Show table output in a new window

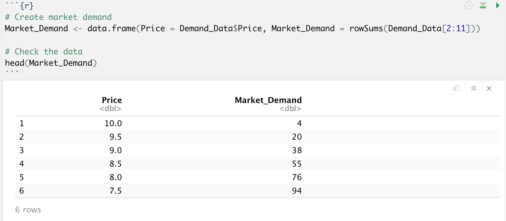coord(456,88)
